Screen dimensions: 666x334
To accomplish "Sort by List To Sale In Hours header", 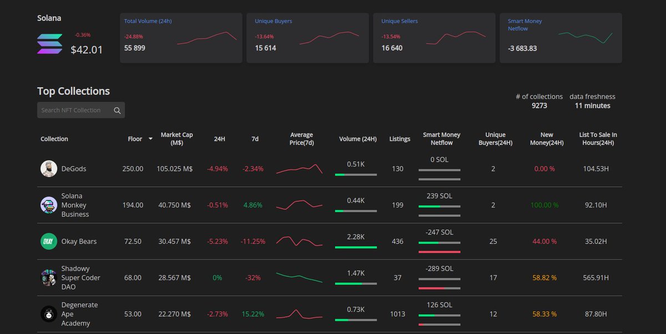I will 598,139.
